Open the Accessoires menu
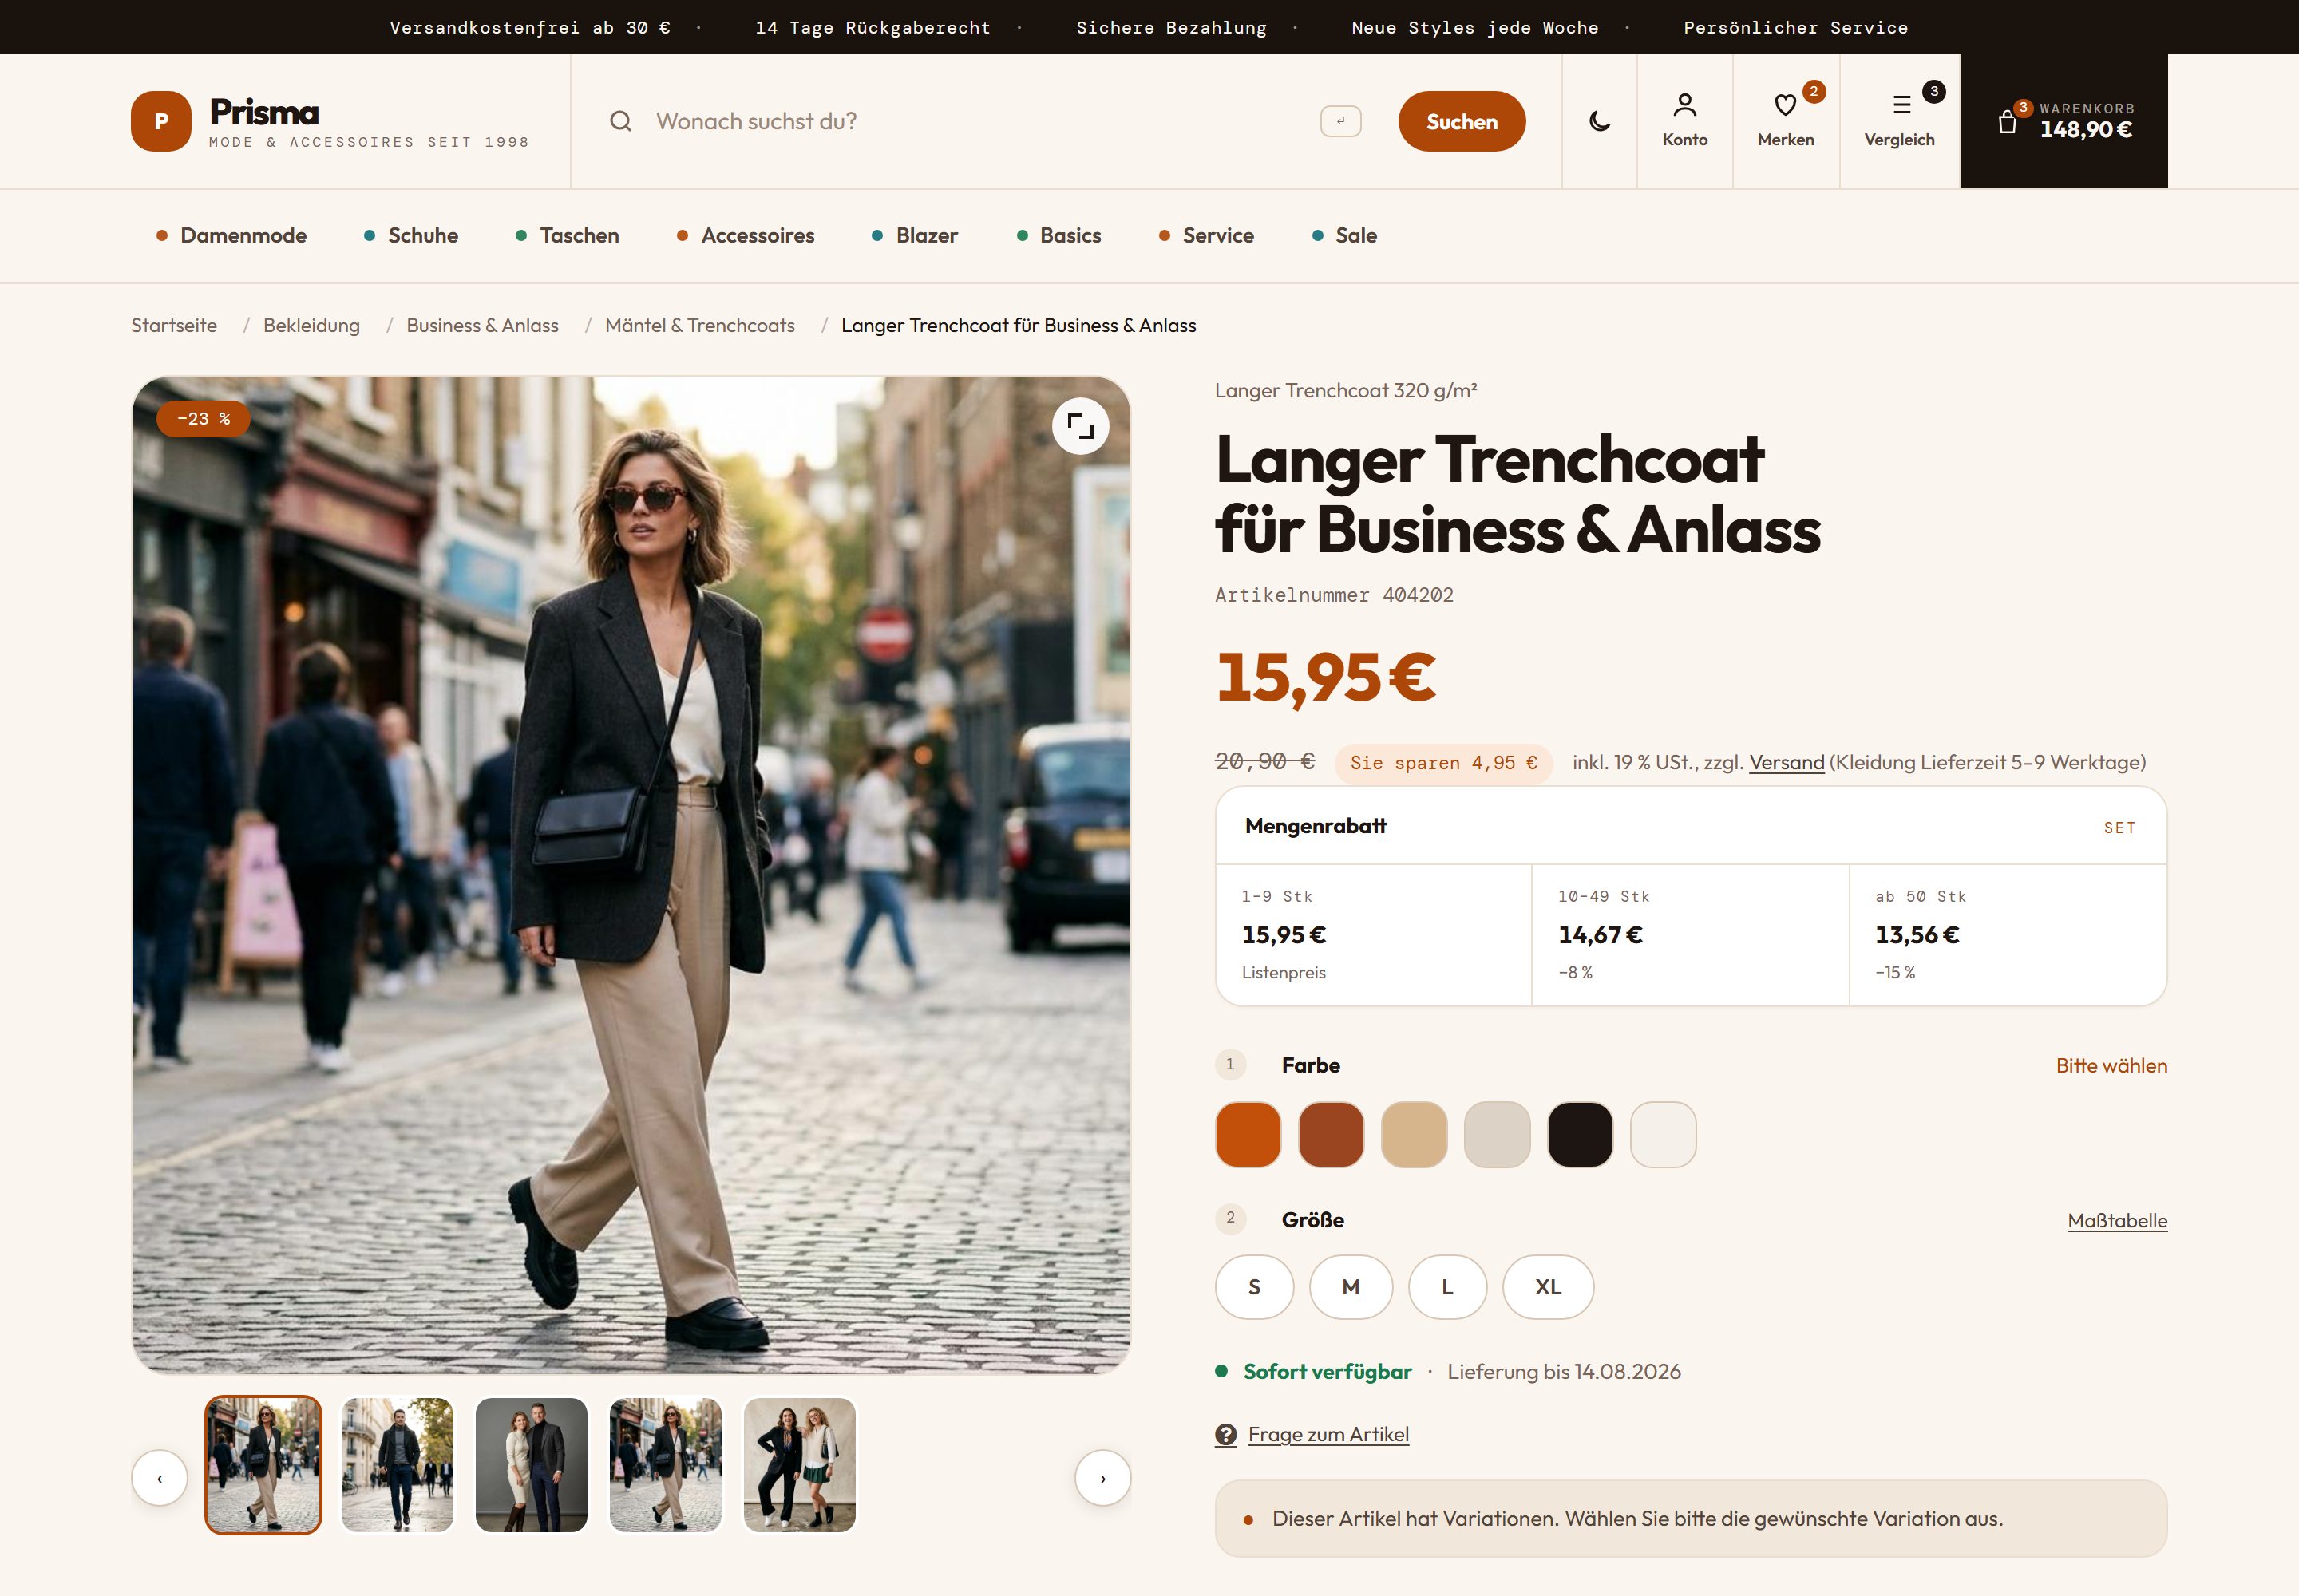Viewport: 2299px width, 1596px height. [x=746, y=235]
